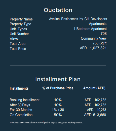Click the Installment Plan heading
Viewport: 116px width, 131px height.
[58, 79]
